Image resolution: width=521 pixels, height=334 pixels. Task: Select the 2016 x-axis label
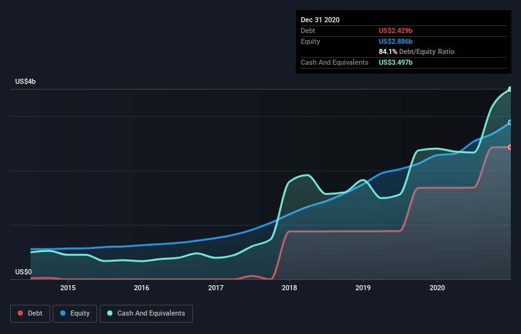coord(142,288)
